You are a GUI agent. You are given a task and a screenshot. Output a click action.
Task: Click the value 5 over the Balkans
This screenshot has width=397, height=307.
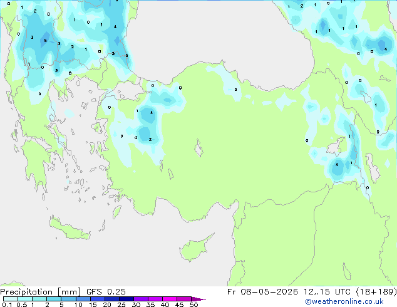tap(45, 41)
